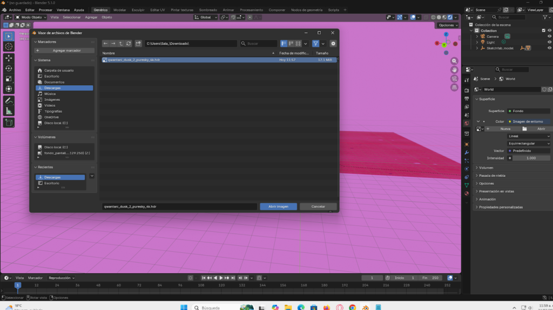Viewport: 553px width, 310px height.
Task: Collapse the Recientes section
Action: (x=45, y=167)
